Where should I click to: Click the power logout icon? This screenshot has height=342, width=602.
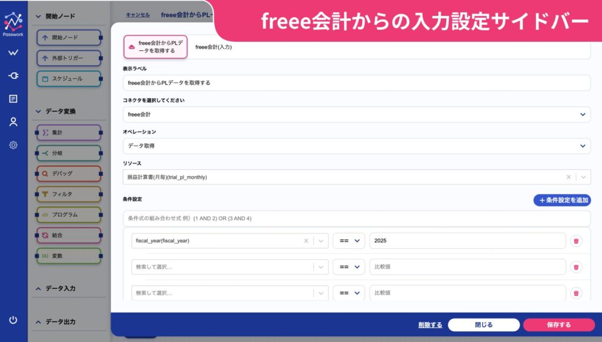coord(14,320)
